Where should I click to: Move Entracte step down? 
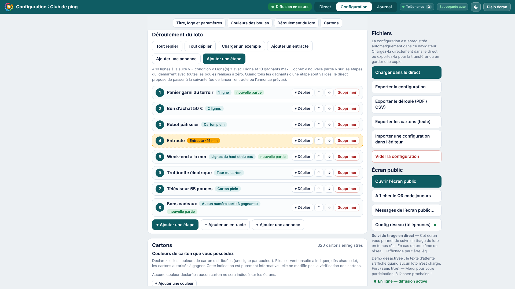[x=329, y=141]
